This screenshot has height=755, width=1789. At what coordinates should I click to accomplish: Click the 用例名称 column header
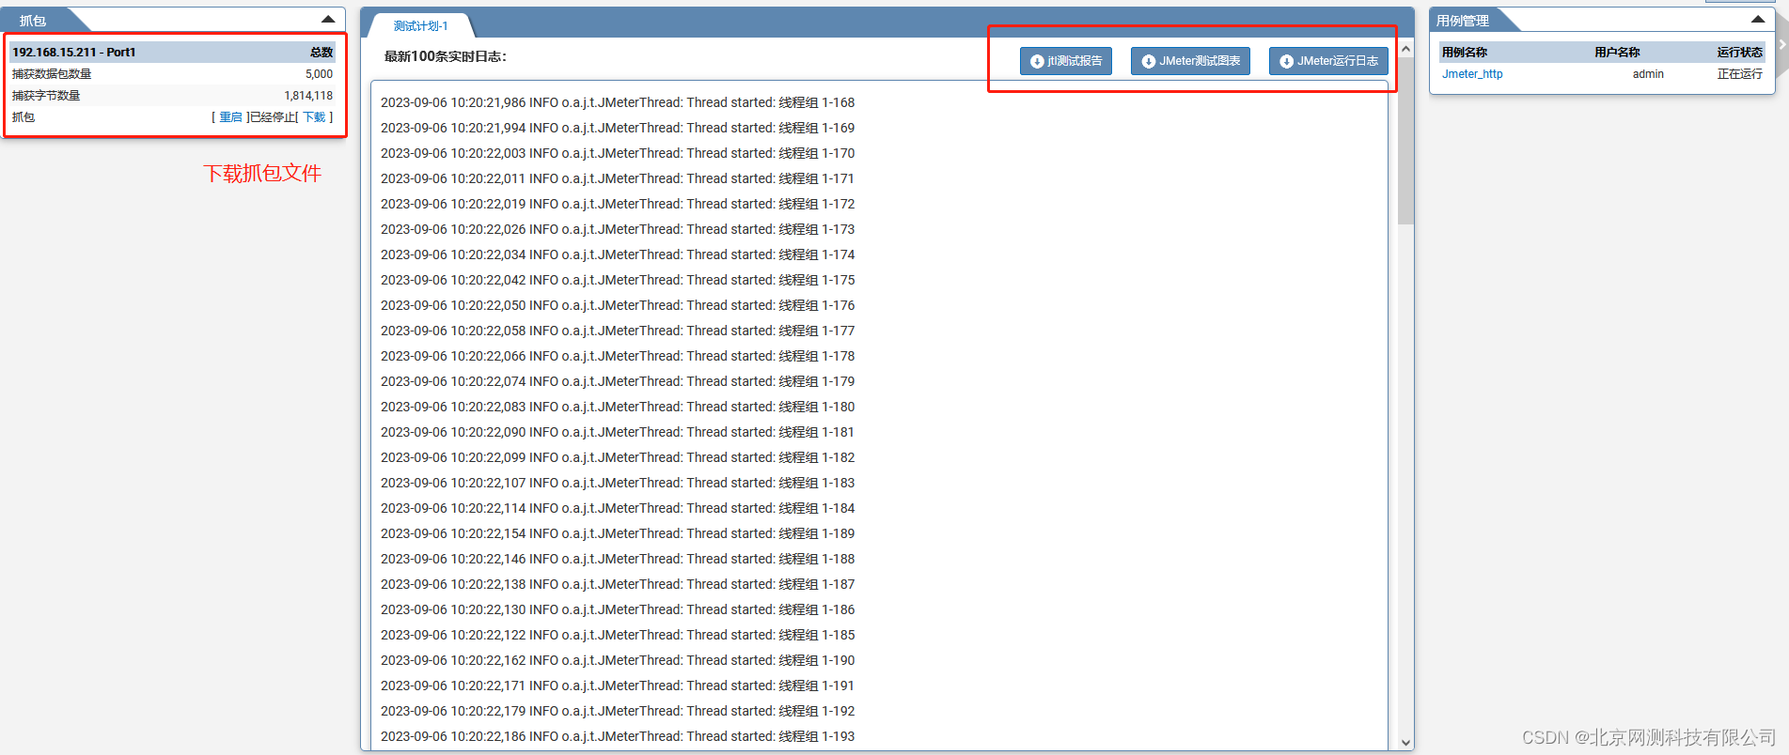coord(1465,53)
